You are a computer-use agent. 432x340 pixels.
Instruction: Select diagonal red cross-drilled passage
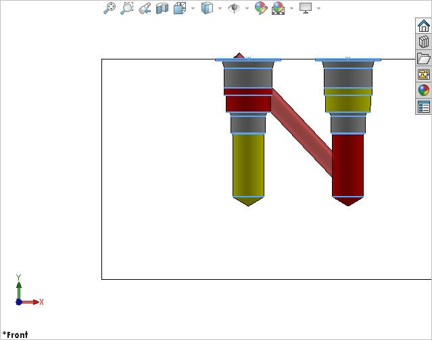pyautogui.click(x=302, y=132)
